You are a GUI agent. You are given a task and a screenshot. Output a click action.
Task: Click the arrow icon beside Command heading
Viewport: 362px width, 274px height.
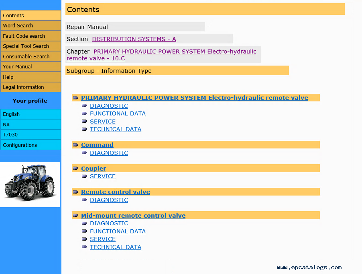coord(75,145)
